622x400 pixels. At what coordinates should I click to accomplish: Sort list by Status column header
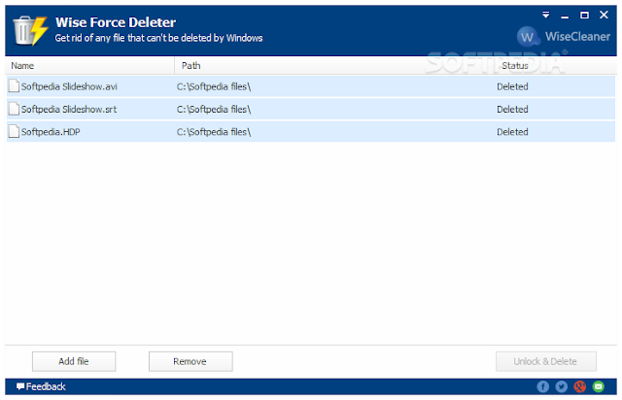515,66
